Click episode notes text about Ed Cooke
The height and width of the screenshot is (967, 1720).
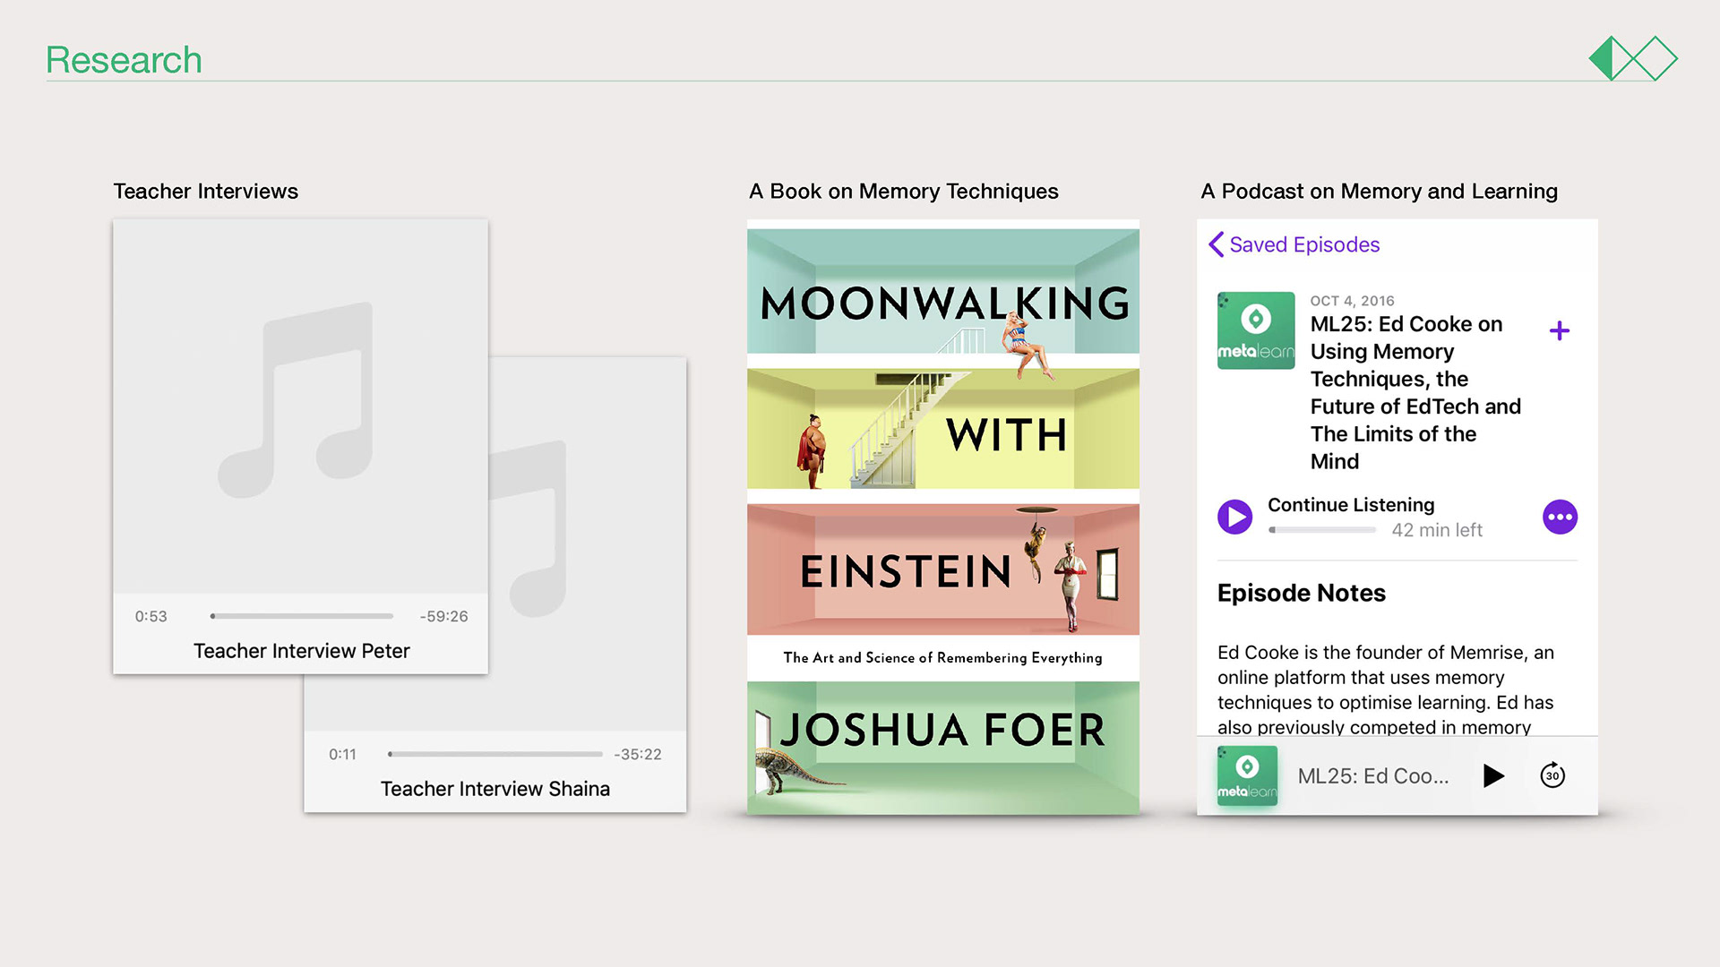tap(1386, 689)
